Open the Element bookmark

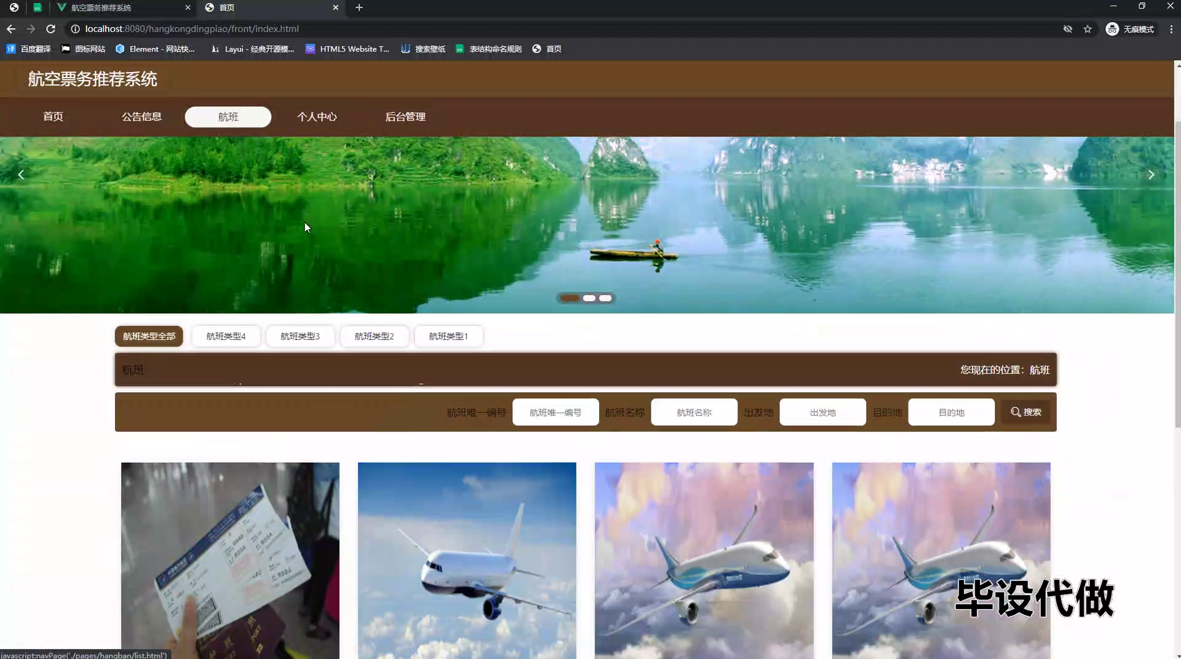(x=155, y=49)
